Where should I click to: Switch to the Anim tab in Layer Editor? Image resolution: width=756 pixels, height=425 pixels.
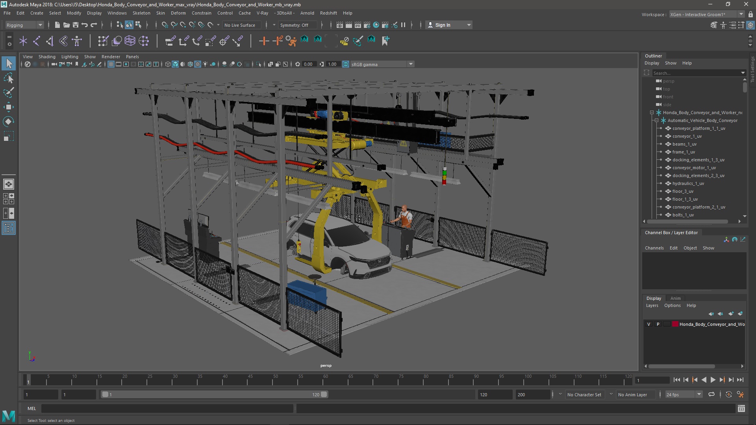click(x=675, y=298)
